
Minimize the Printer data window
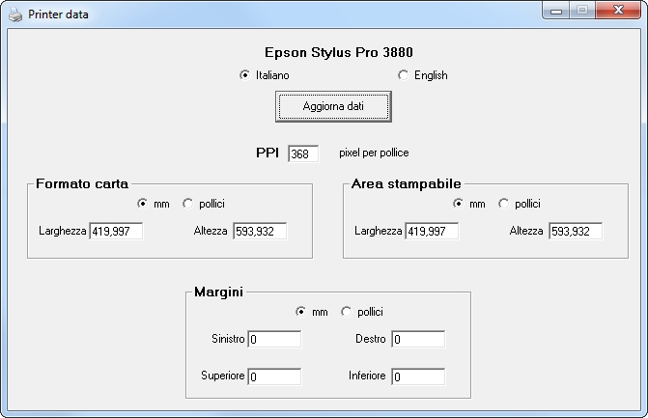556,11
